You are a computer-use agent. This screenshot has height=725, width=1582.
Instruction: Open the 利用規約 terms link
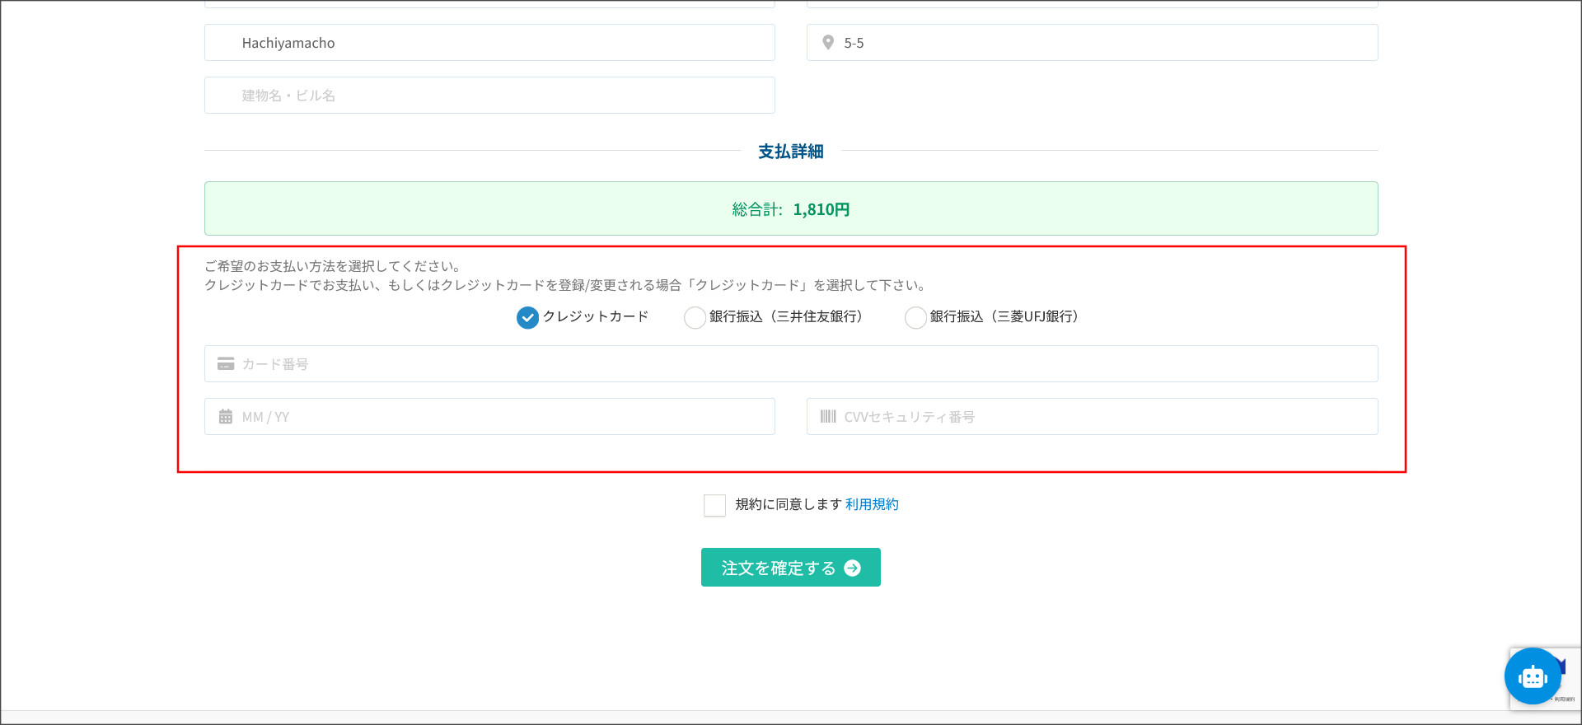[871, 504]
